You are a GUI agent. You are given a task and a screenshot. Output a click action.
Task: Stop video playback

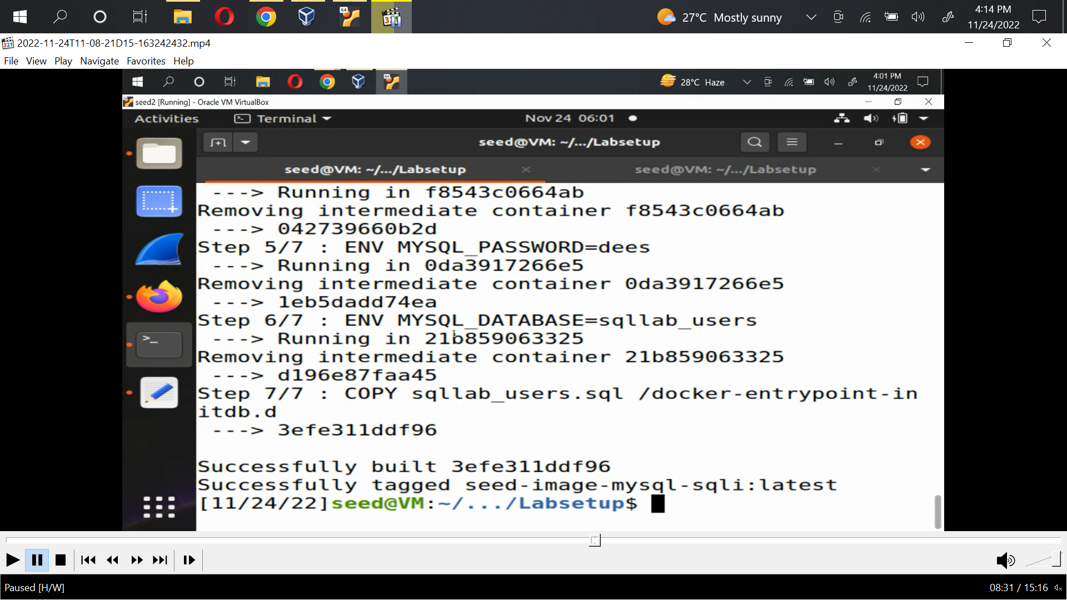point(61,560)
